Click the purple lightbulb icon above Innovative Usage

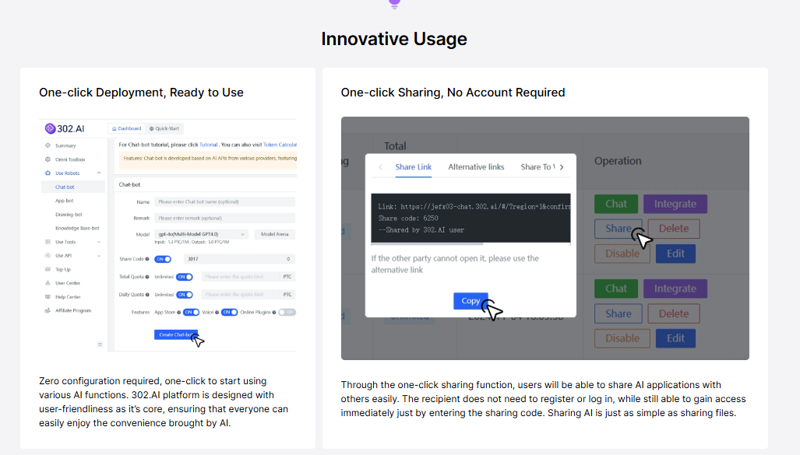pos(394,4)
